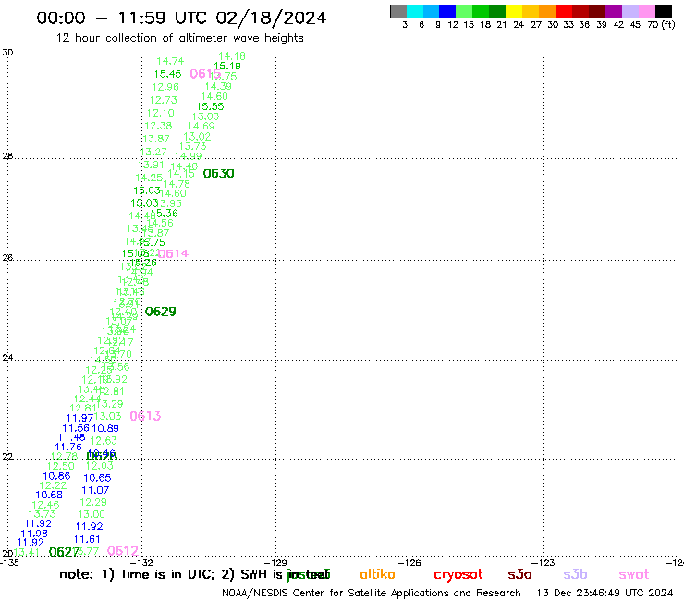
Task: Click the 0630 track time marker
Action: tap(218, 174)
